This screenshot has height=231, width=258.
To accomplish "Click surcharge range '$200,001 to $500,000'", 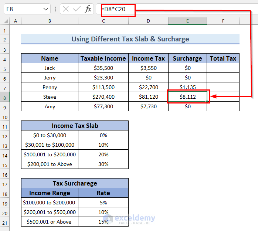I will (x=50, y=212).
